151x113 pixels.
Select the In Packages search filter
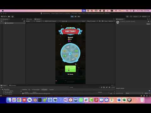[x=36, y=89]
